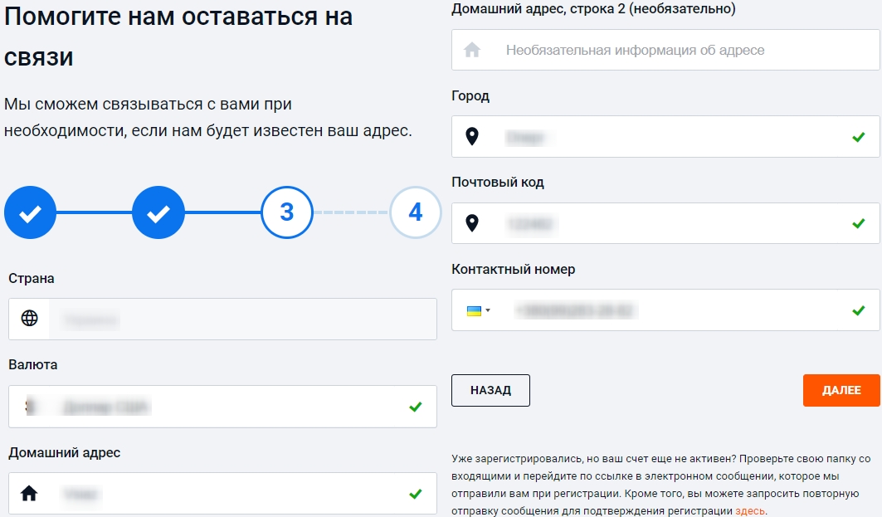Click the green checkmark in Почтовый код field

pyautogui.click(x=859, y=223)
